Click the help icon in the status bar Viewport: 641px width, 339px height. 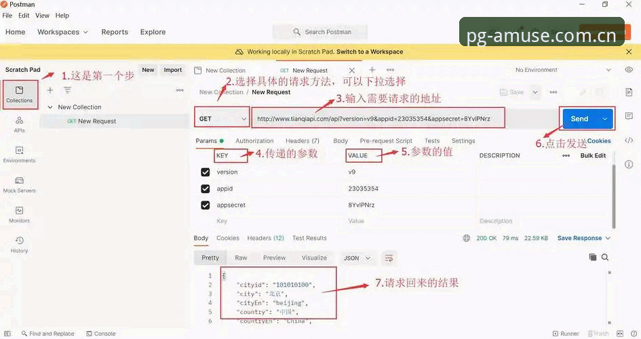(x=634, y=334)
